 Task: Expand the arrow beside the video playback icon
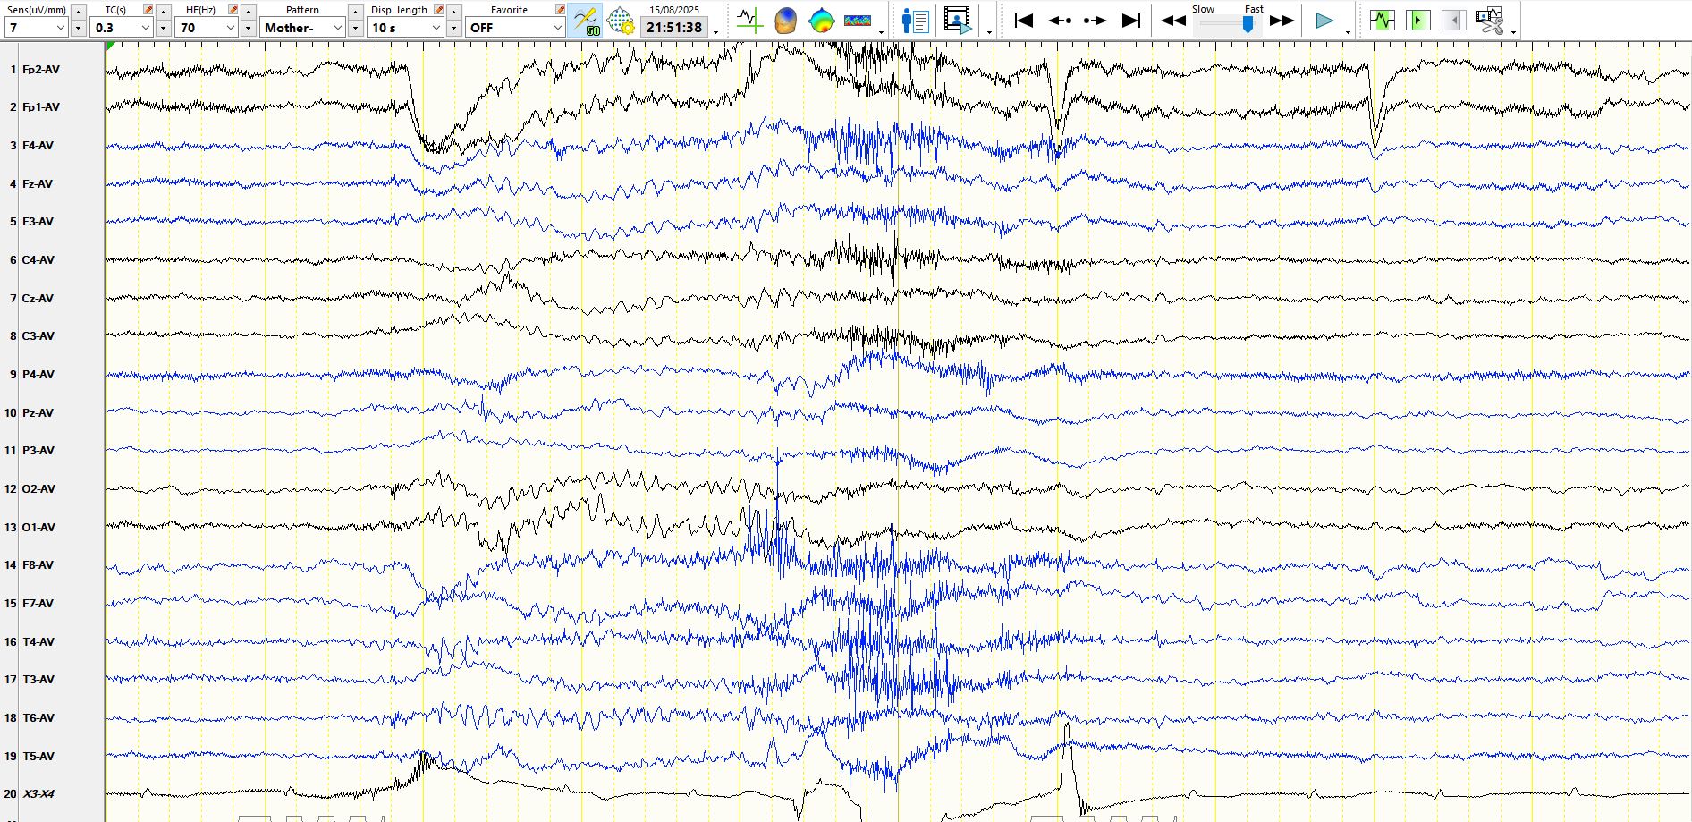click(989, 32)
